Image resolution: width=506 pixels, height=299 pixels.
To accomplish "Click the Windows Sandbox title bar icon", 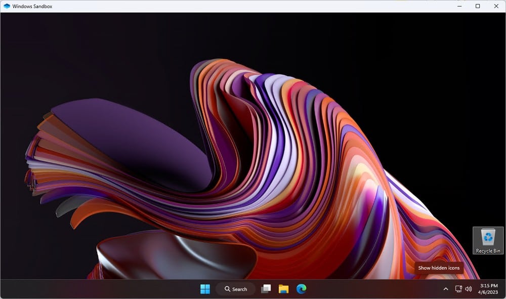I will [7, 6].
